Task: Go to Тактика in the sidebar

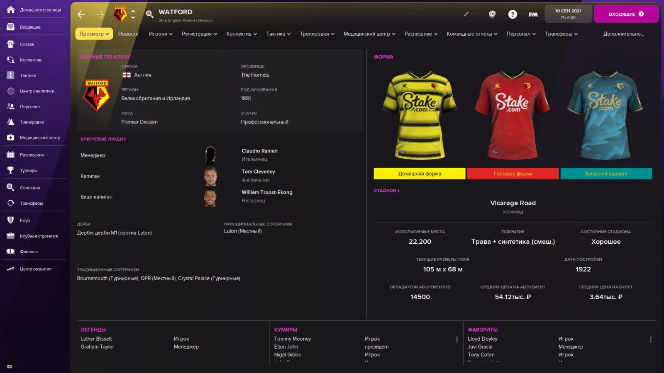Action: click(x=28, y=75)
